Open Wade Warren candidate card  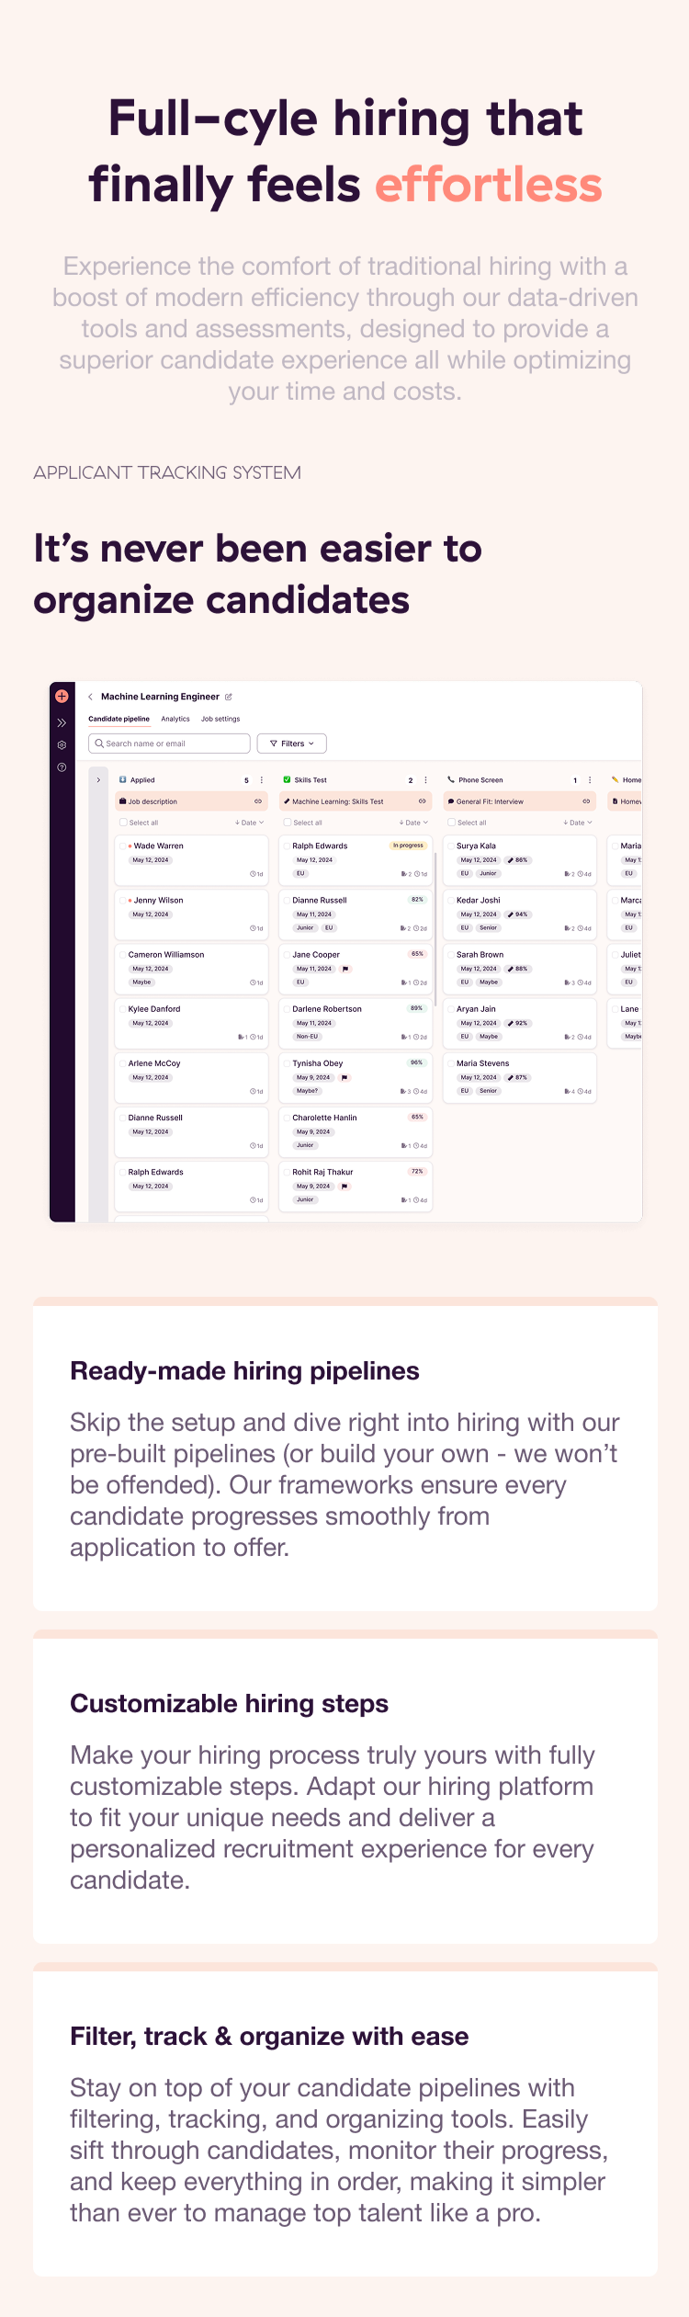pyautogui.click(x=191, y=858)
